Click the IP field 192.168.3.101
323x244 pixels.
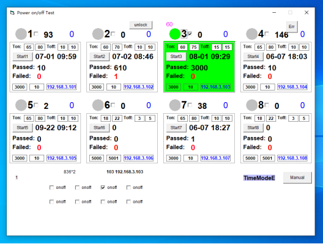62,87
